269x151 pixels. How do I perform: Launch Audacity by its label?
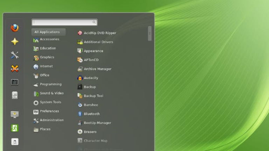coord(91,78)
